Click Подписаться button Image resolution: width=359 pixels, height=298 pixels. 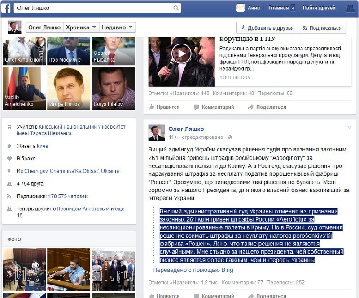[x=322, y=28]
